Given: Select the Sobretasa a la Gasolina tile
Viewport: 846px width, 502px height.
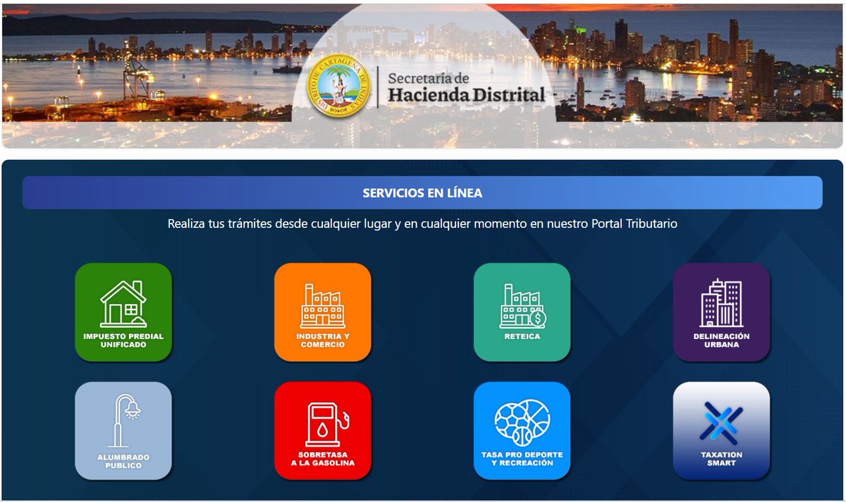Looking at the screenshot, I should coord(323,431).
